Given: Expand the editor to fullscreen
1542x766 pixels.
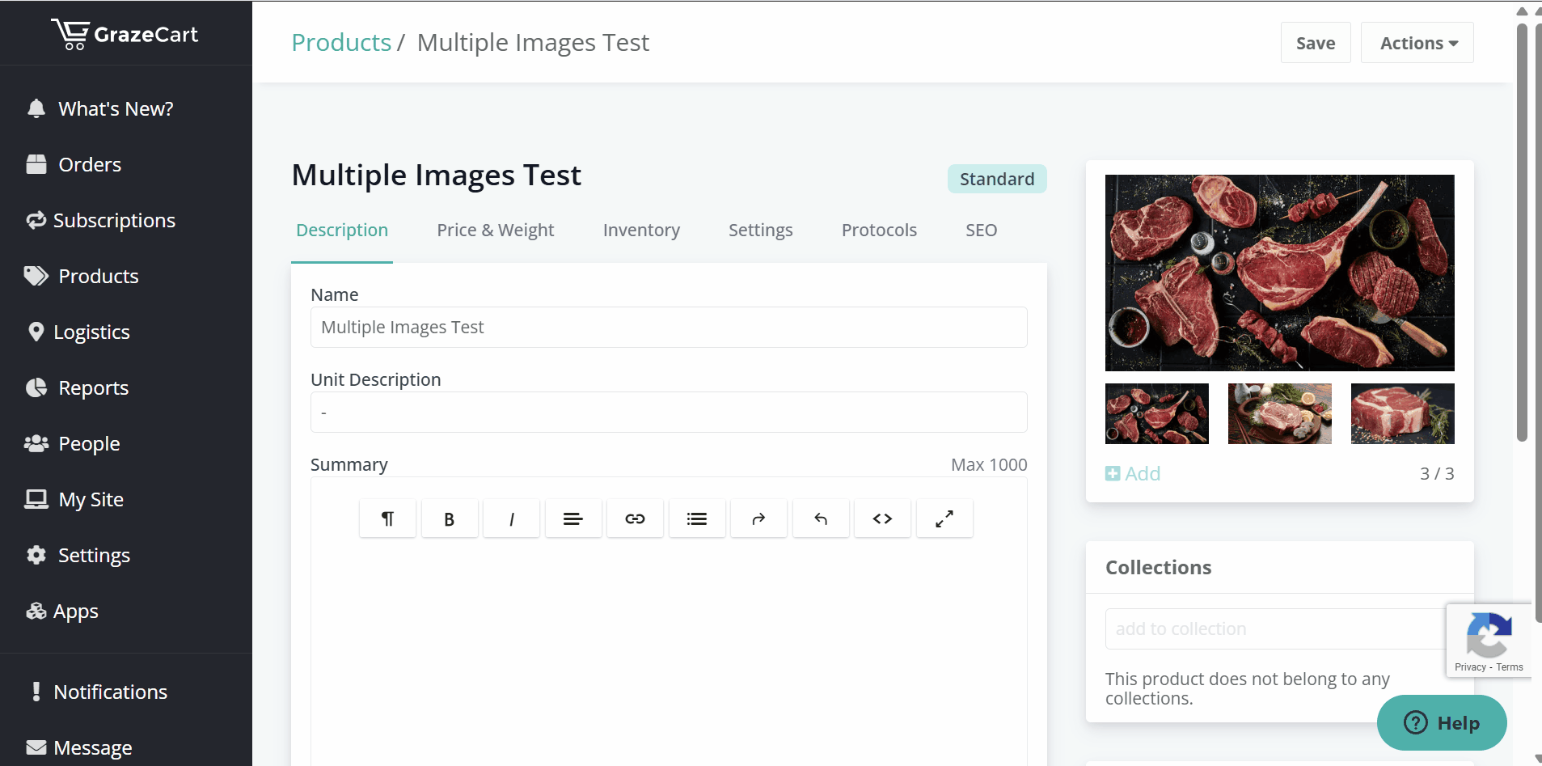Looking at the screenshot, I should click(x=944, y=519).
